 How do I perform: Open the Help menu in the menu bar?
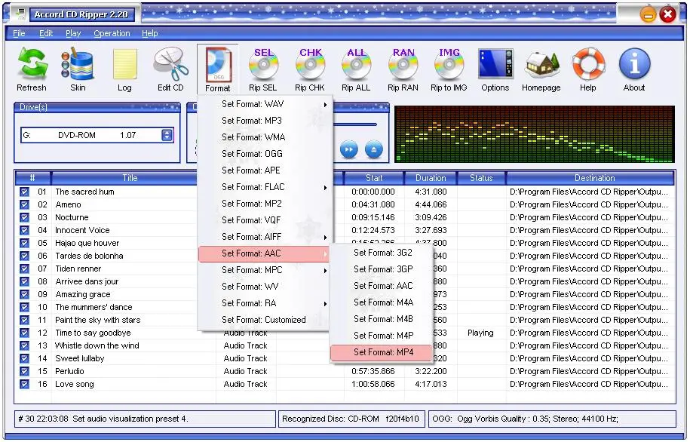click(x=149, y=33)
